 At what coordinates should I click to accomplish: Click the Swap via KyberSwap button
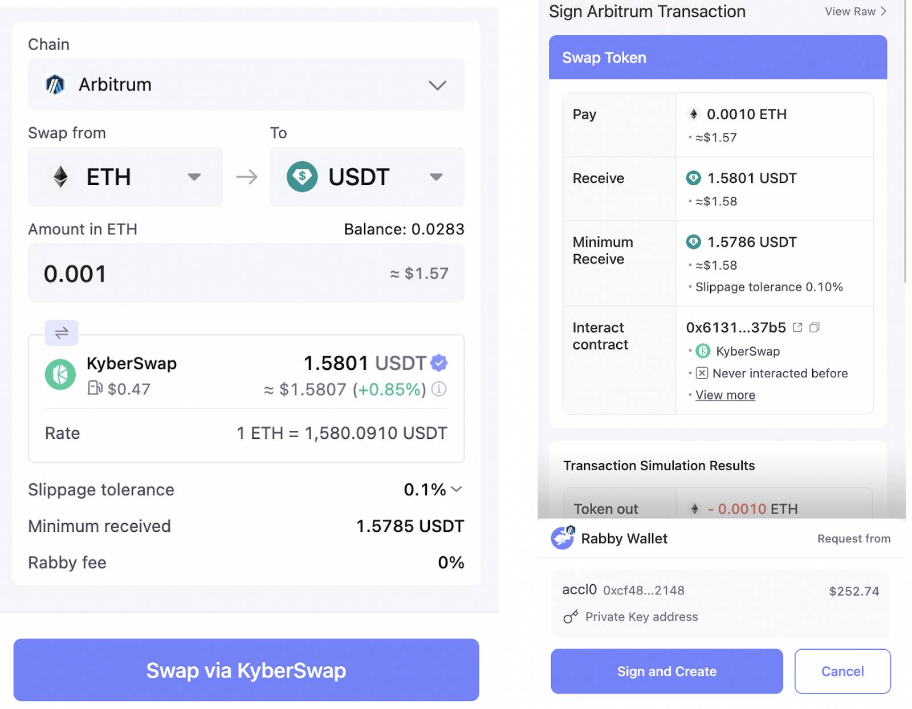(x=246, y=670)
